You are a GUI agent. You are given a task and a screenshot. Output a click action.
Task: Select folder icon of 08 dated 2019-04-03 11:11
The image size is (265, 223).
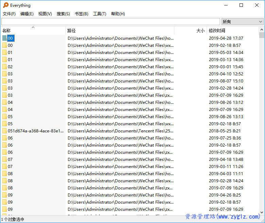[x=4, y=173]
